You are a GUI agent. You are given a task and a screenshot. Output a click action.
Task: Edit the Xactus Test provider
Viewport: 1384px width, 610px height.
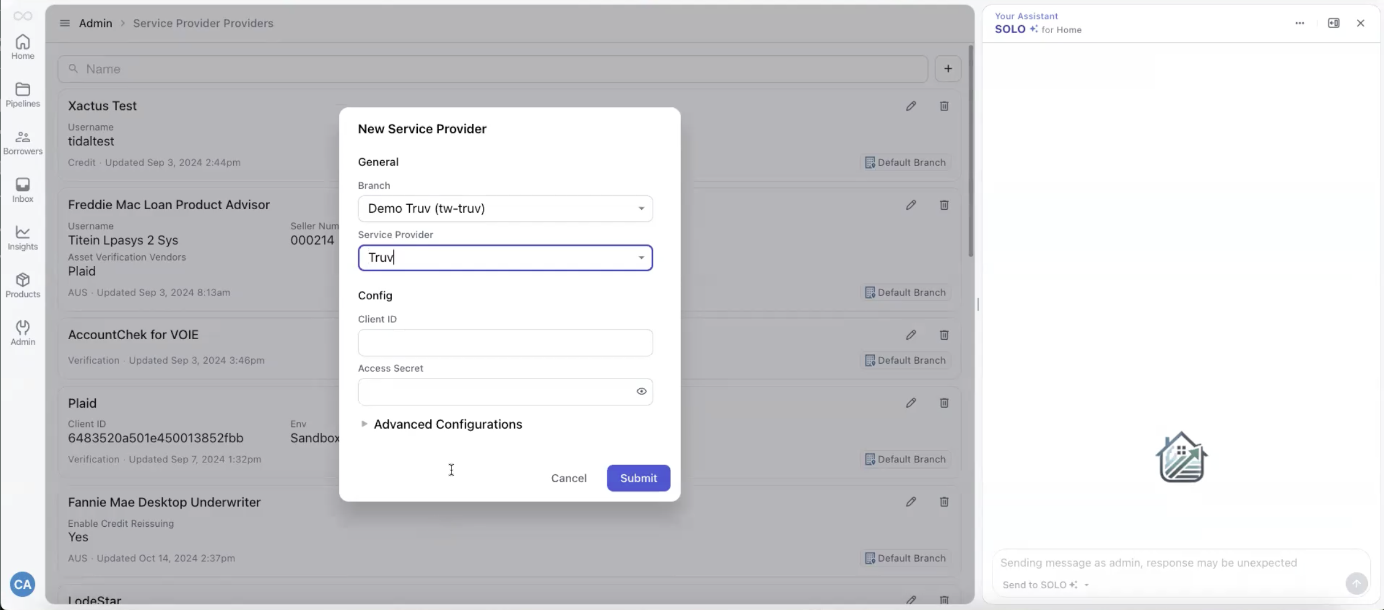pyautogui.click(x=910, y=106)
